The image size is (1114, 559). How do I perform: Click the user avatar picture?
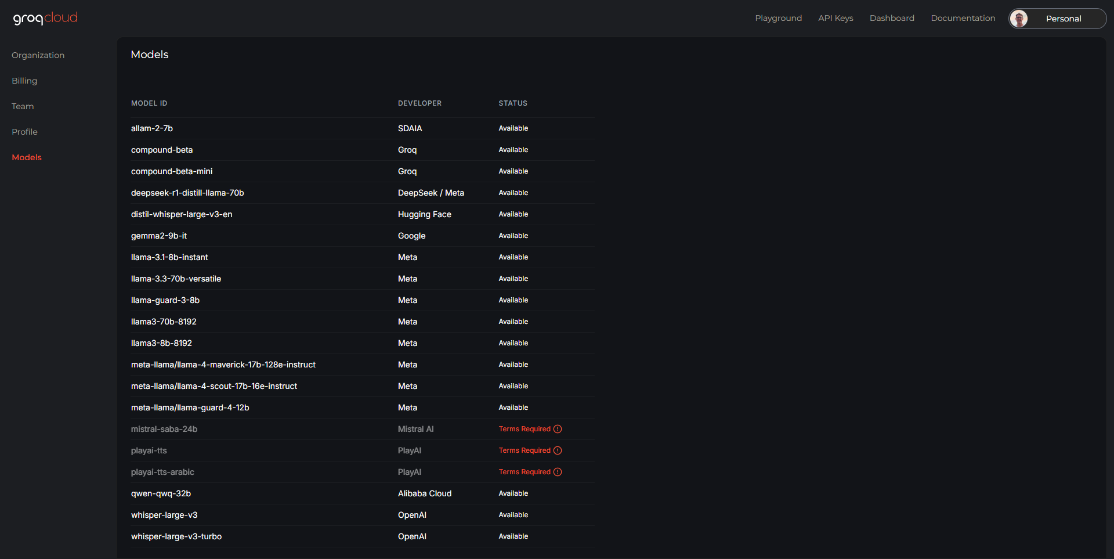pos(1019,19)
